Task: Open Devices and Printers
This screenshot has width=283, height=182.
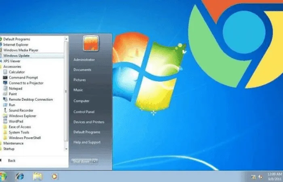Action: (x=89, y=122)
